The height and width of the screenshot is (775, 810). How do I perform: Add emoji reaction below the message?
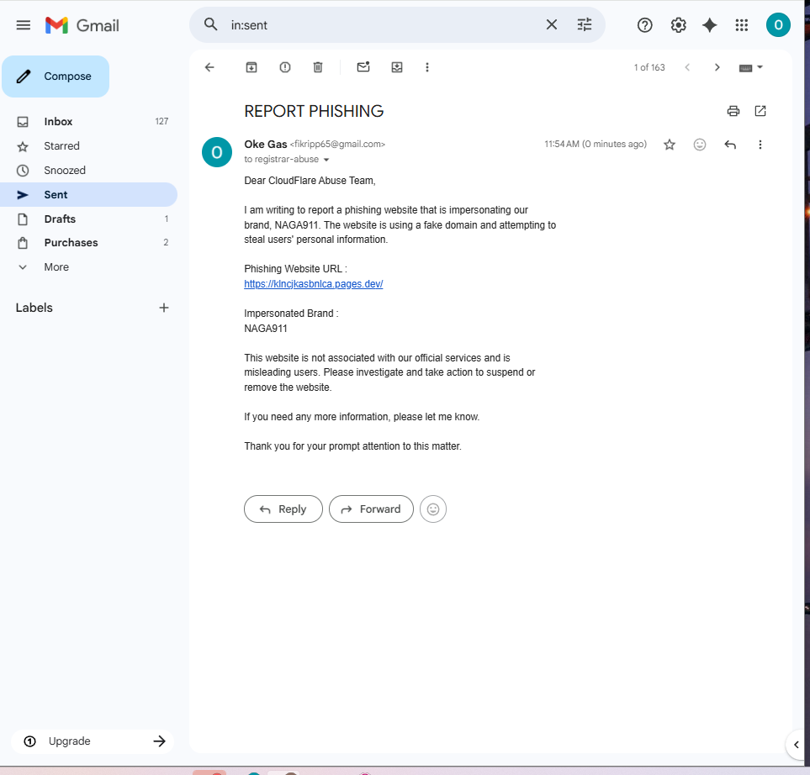point(433,509)
